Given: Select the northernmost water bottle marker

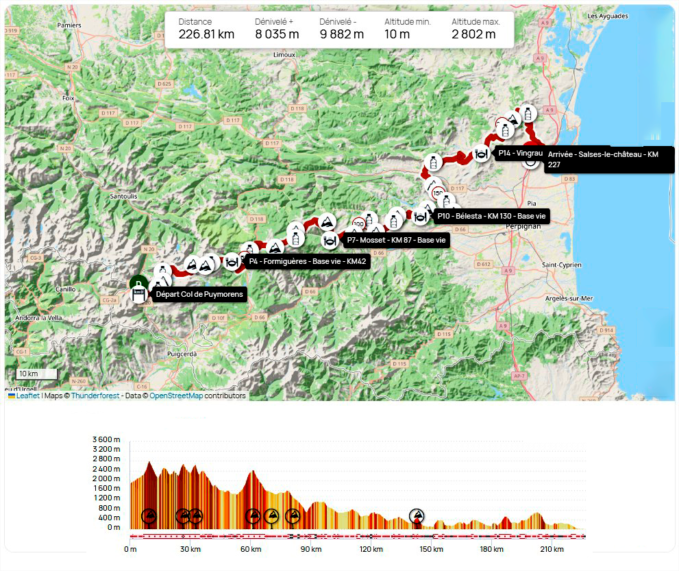Looking at the screenshot, I should point(526,112).
